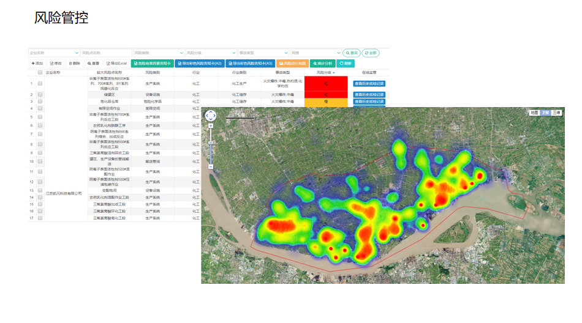Expand the 企业名称 filter dropdown

click(77, 53)
